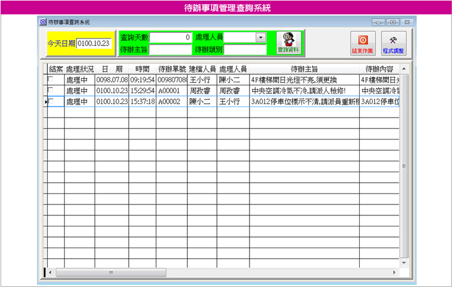Focus the 查詢天數 input field

(171, 37)
